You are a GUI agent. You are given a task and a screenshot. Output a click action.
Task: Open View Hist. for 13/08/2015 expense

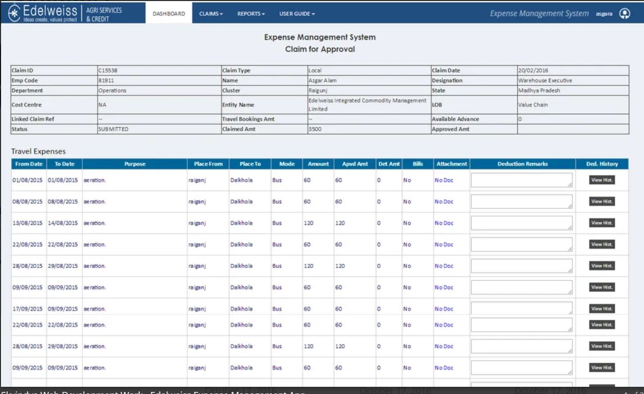(x=602, y=223)
